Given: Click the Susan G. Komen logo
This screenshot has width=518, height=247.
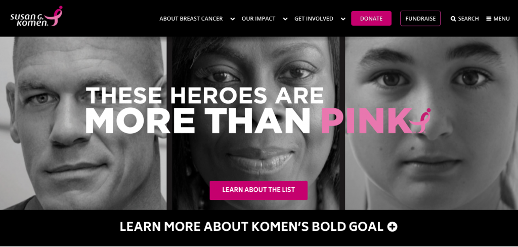Looking at the screenshot, I should point(36,16).
